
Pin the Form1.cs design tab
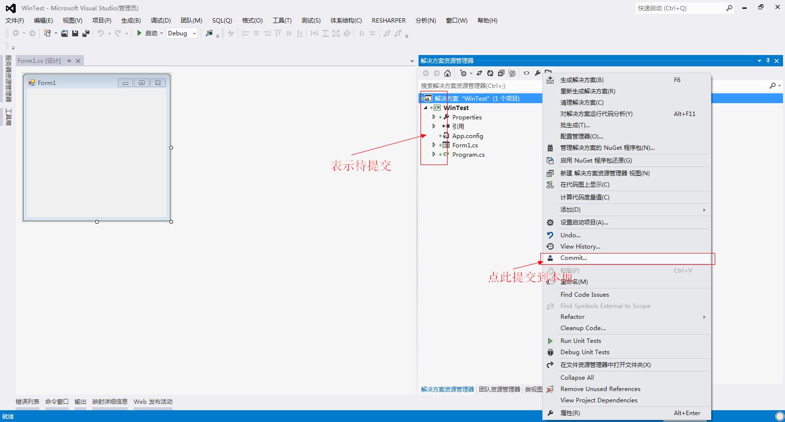click(69, 60)
